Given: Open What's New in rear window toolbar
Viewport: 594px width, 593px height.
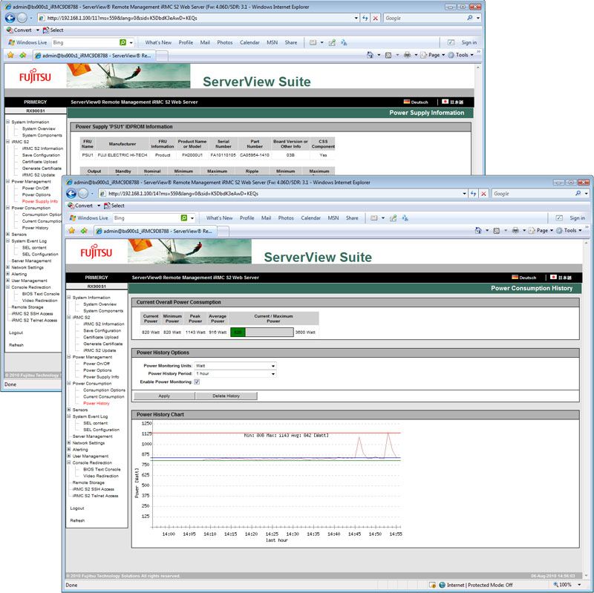Looking at the screenshot, I should point(158,42).
